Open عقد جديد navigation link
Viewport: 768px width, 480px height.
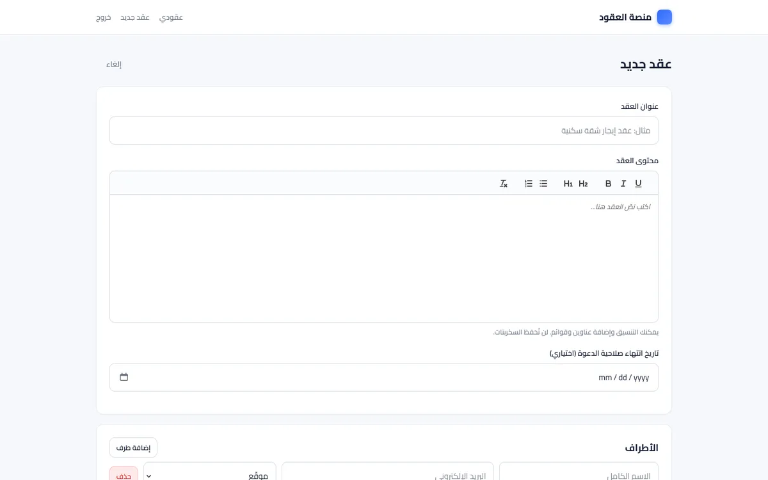coord(135,17)
